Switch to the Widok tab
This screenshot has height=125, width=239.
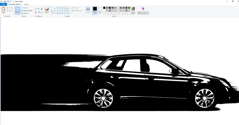(x=26, y=4)
